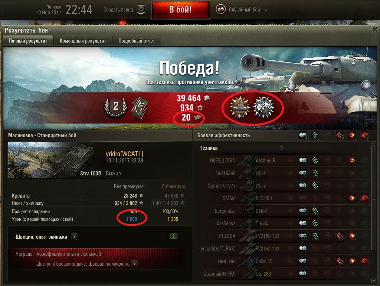Click the Top Gun tank medal
This screenshot has height=286, width=380.
pos(240,107)
